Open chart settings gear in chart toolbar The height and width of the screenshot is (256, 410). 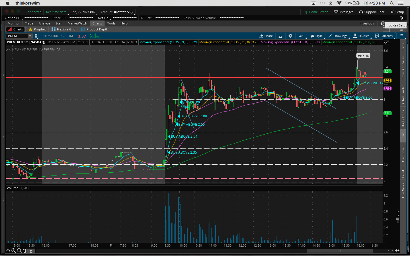pyautogui.click(x=290, y=36)
